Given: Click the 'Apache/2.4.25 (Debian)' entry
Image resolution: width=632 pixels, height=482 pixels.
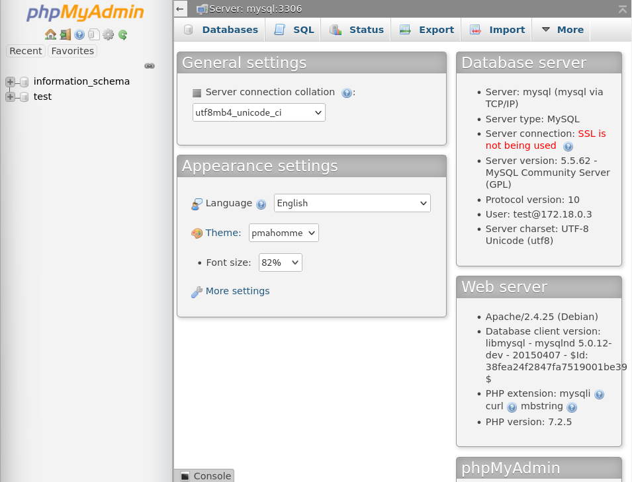Looking at the screenshot, I should point(542,317).
